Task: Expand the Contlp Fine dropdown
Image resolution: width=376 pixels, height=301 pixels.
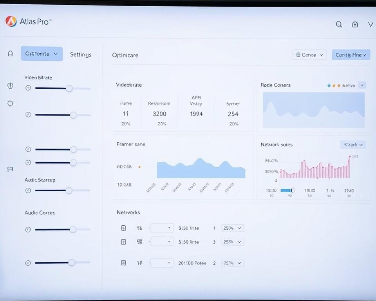Action: tap(351, 55)
